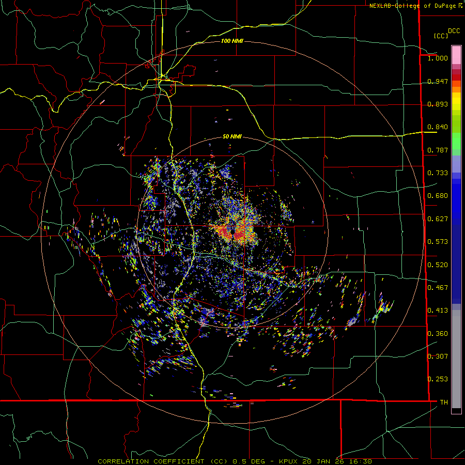
Task: Click the 0.733 scale value
Action: tap(438, 173)
